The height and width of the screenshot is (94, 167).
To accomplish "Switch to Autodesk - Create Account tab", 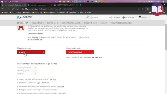I will pos(38,5).
